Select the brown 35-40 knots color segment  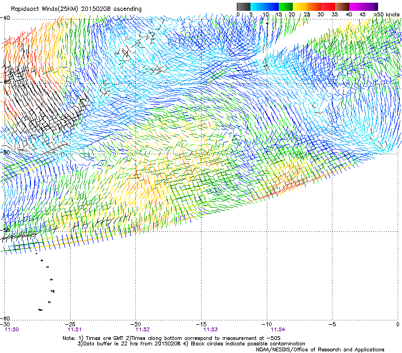pos(342,7)
